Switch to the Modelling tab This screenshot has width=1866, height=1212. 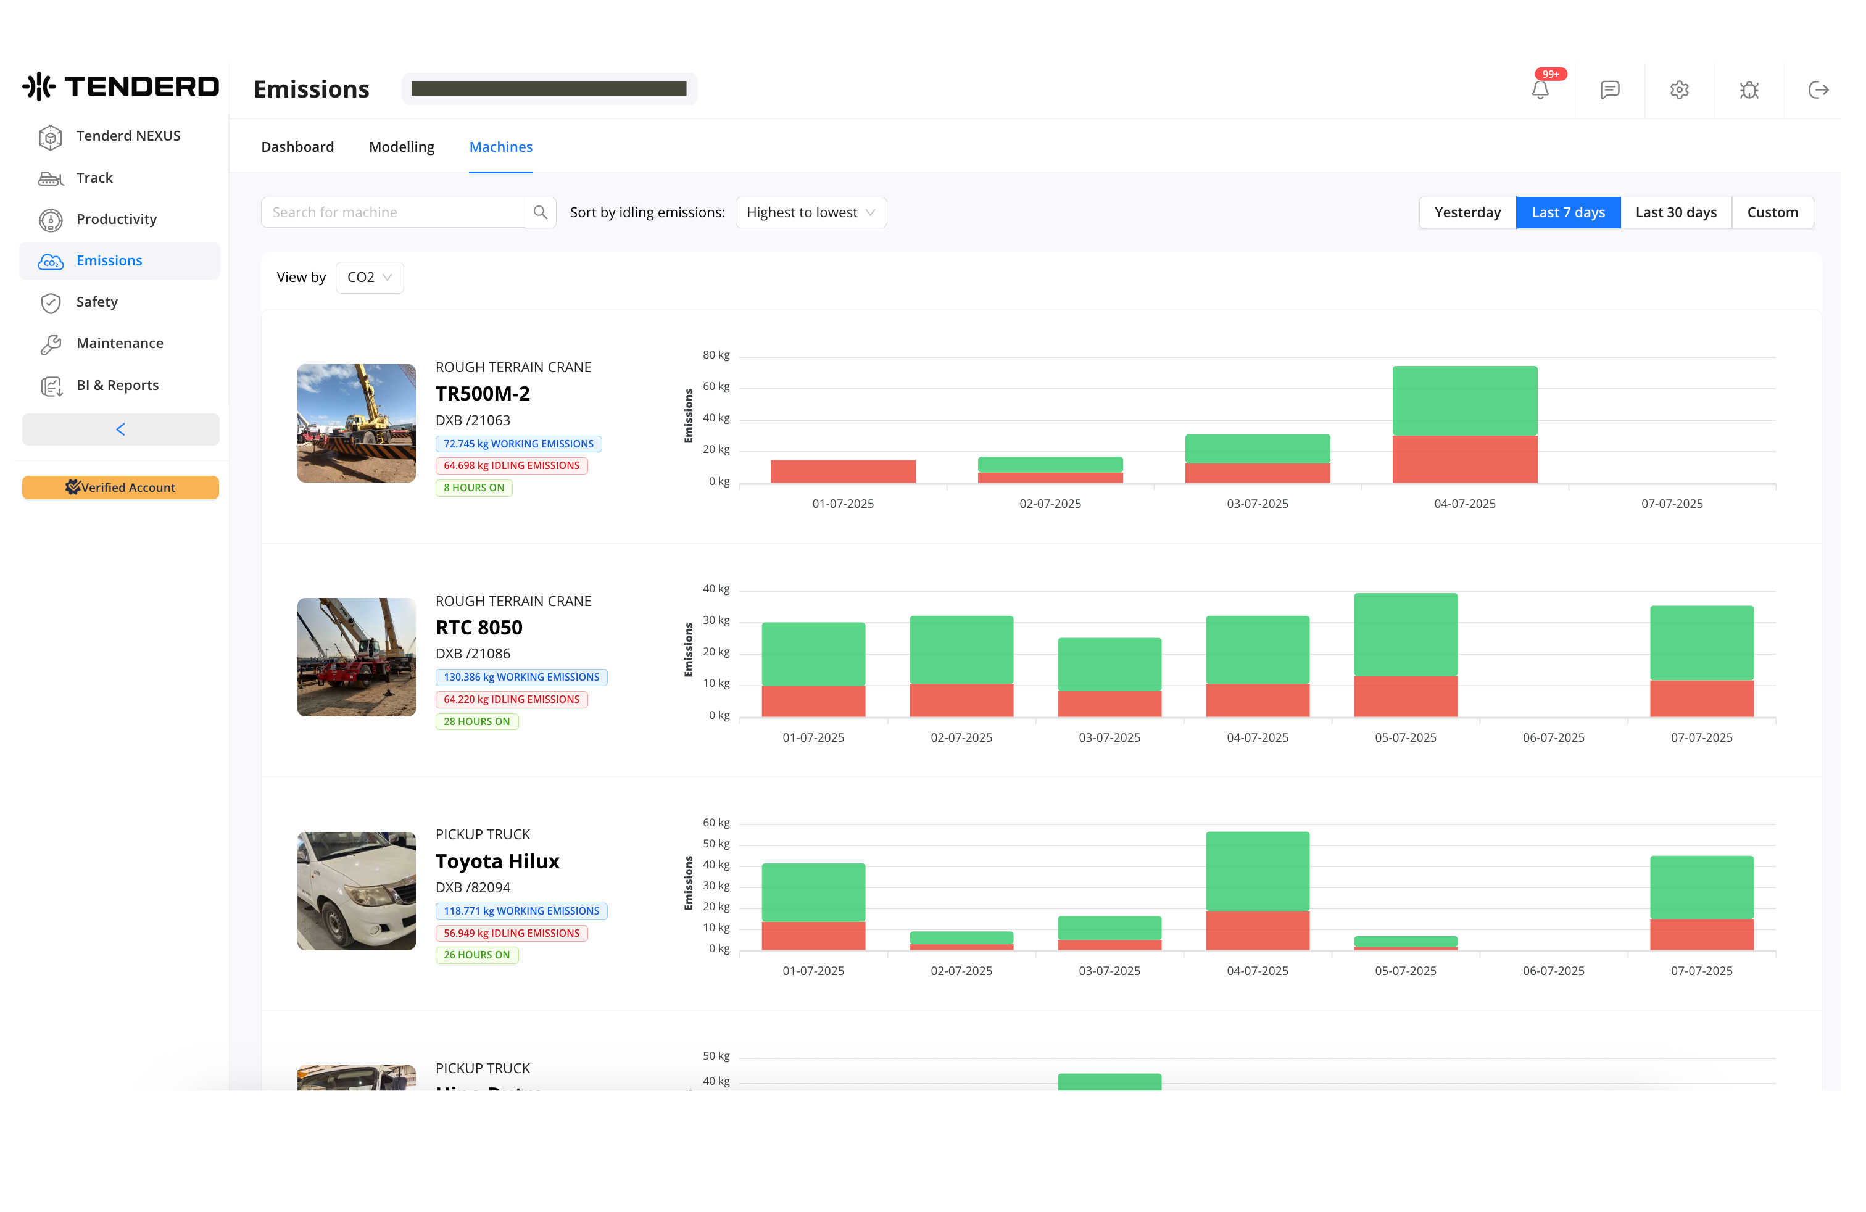click(x=402, y=147)
